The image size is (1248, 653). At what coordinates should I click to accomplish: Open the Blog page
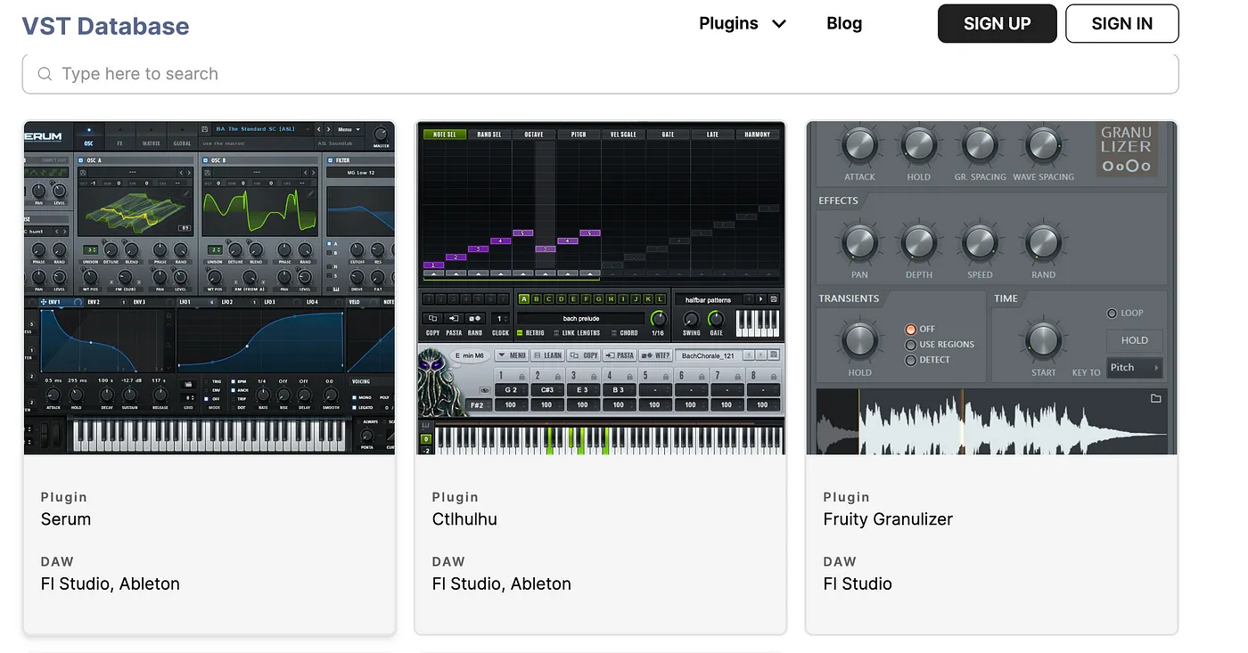[844, 24]
